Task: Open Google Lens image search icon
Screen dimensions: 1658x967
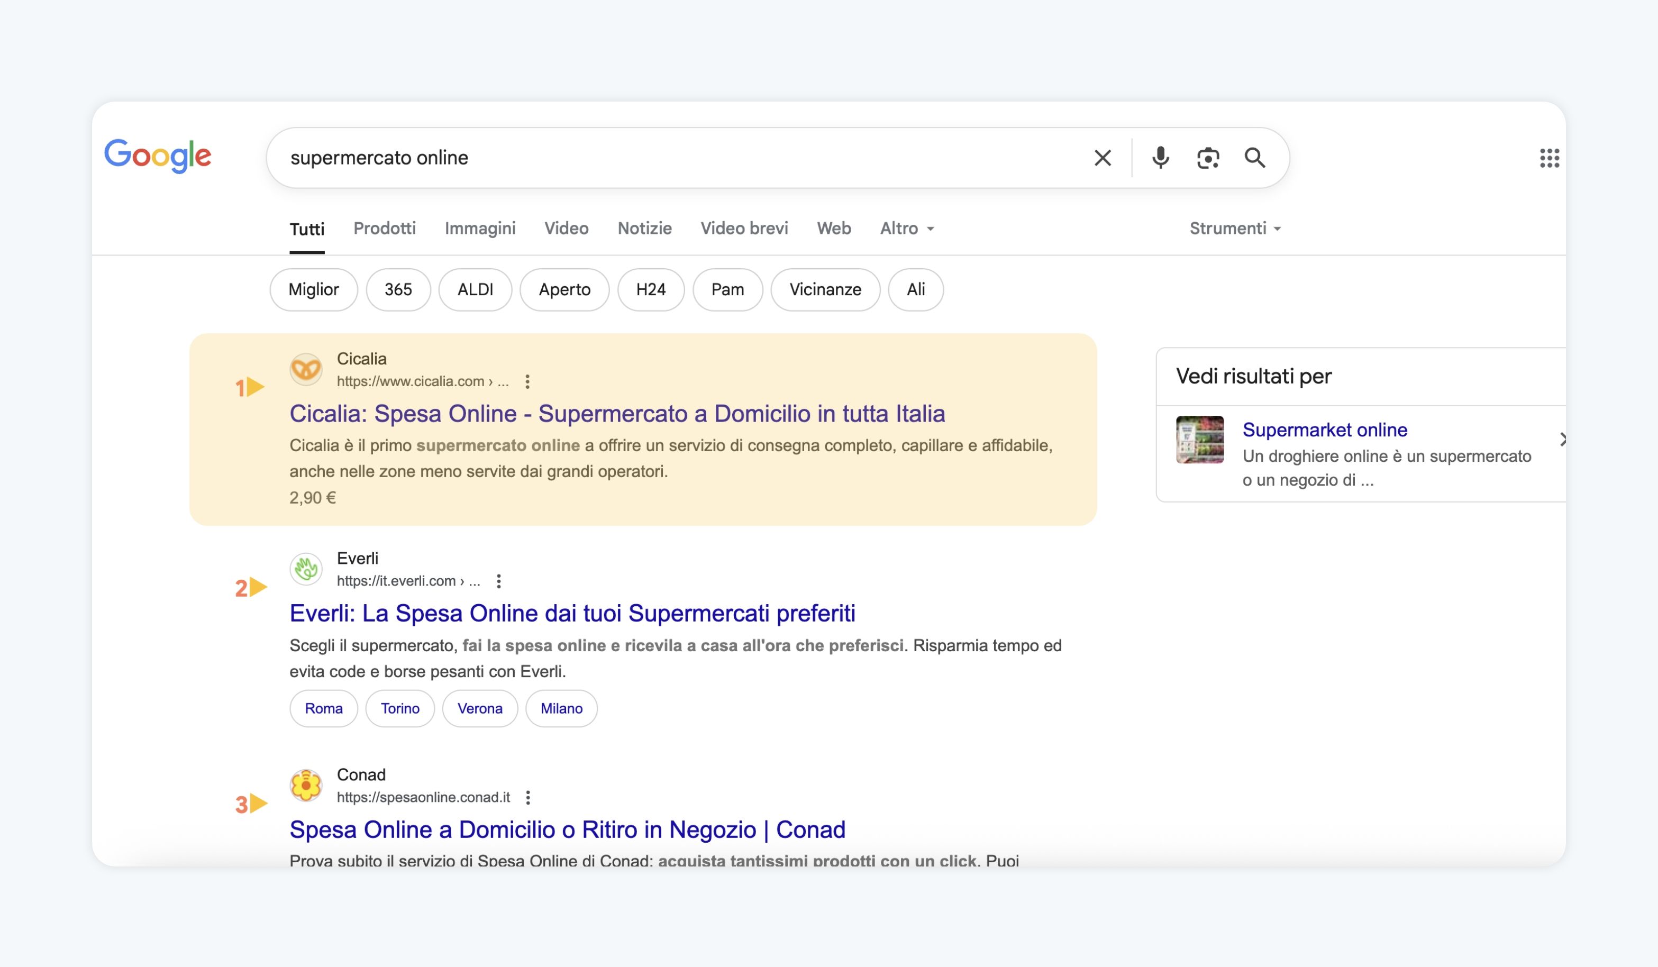Action: click(1208, 158)
